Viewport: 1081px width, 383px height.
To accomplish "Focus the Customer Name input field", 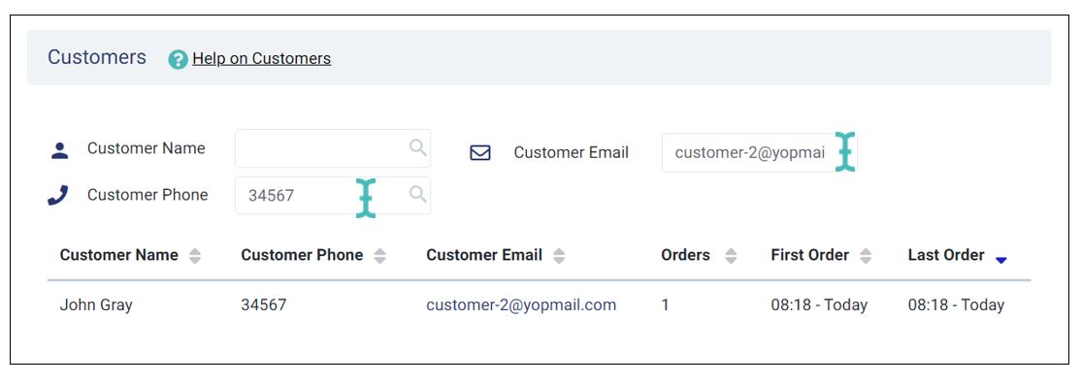I will pyautogui.click(x=333, y=148).
